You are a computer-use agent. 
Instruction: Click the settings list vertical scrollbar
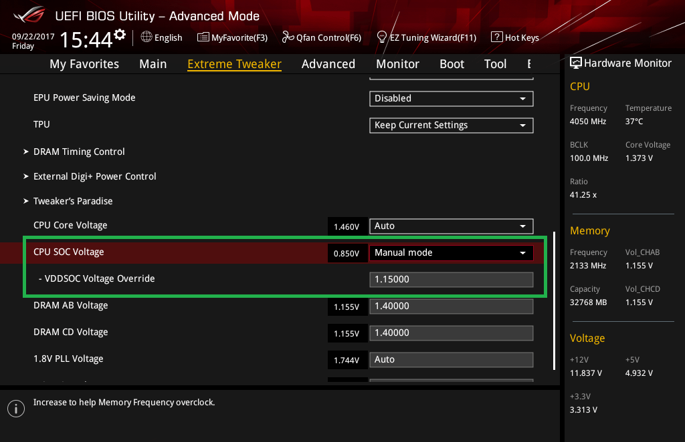(555, 300)
